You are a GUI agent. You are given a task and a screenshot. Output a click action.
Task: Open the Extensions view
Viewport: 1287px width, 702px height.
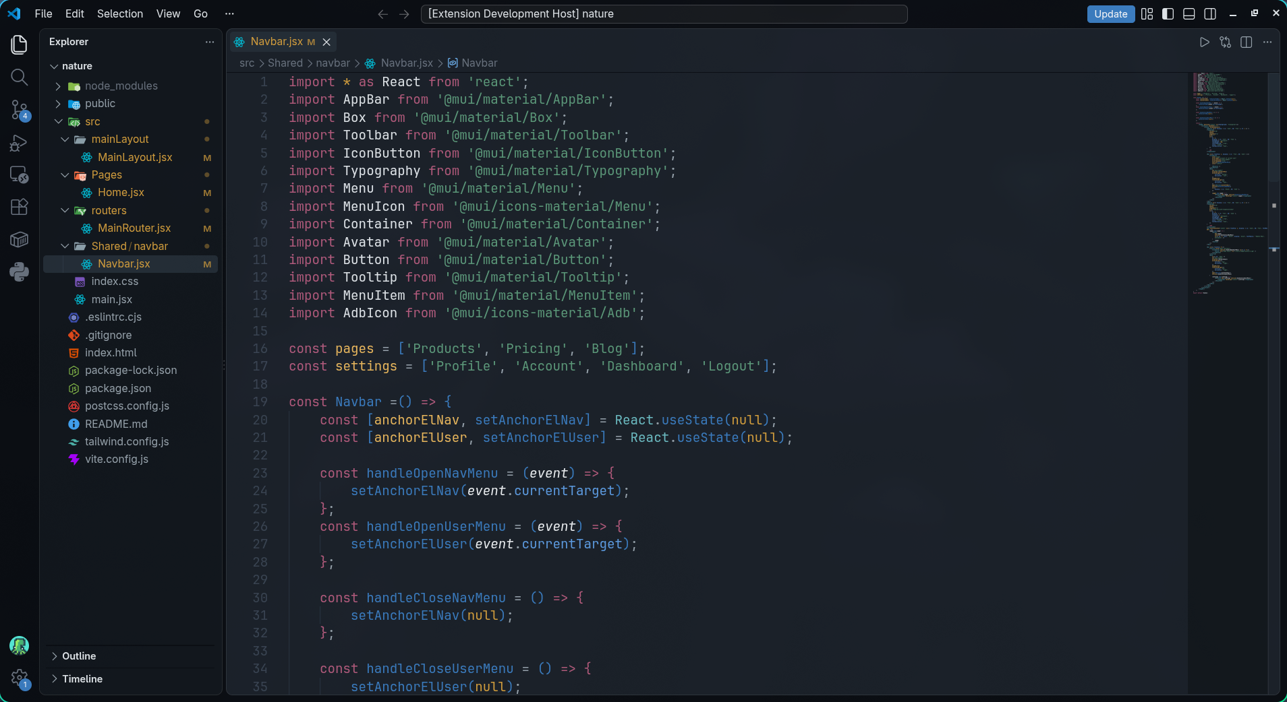(20, 207)
